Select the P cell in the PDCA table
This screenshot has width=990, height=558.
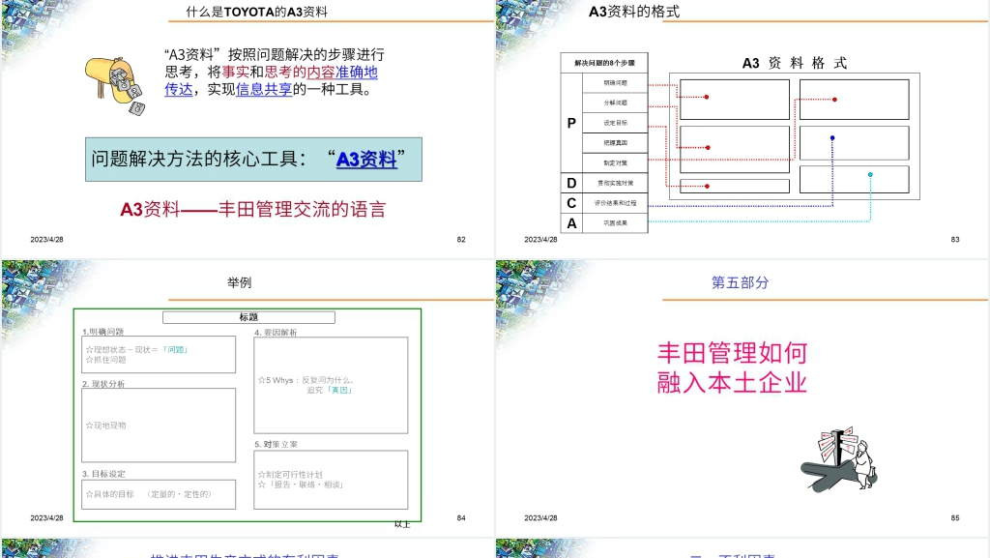[571, 123]
